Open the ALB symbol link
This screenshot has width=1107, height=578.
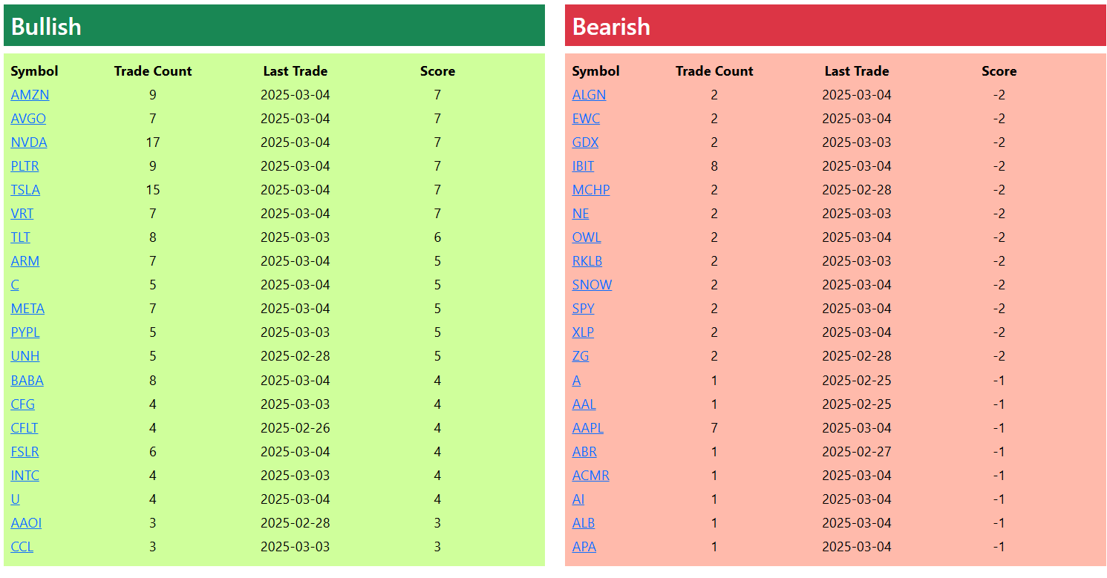pyautogui.click(x=584, y=523)
